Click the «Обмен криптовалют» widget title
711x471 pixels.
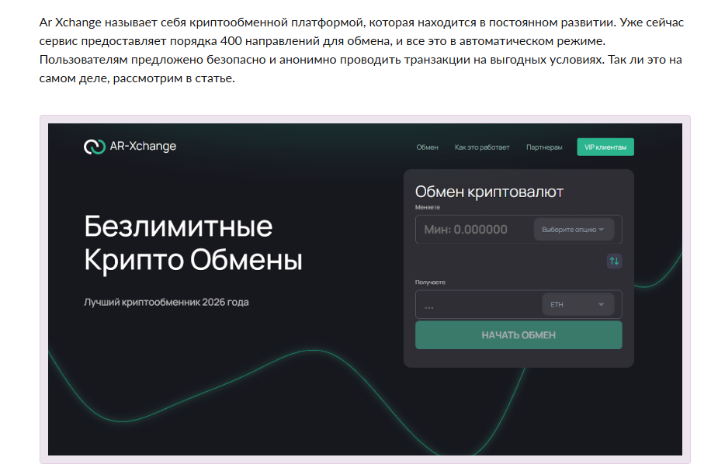click(490, 191)
